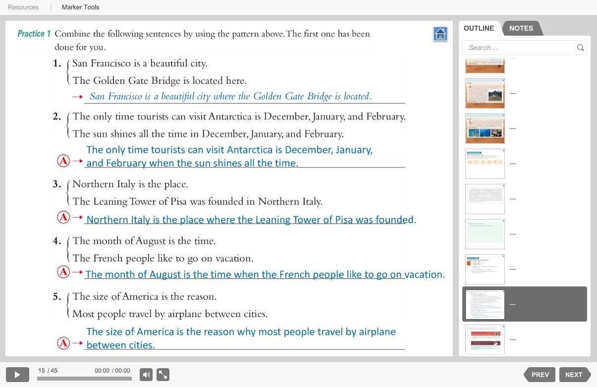597x387 pixels.
Task: Go back with the PREV button
Action: [x=540, y=375]
